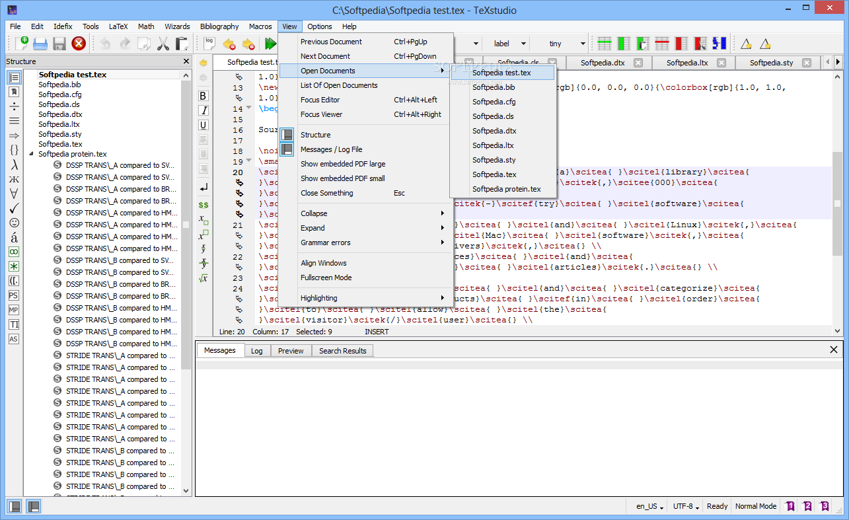The height and width of the screenshot is (520, 849).
Task: Close the Softpedia.sty tab
Action: [806, 63]
